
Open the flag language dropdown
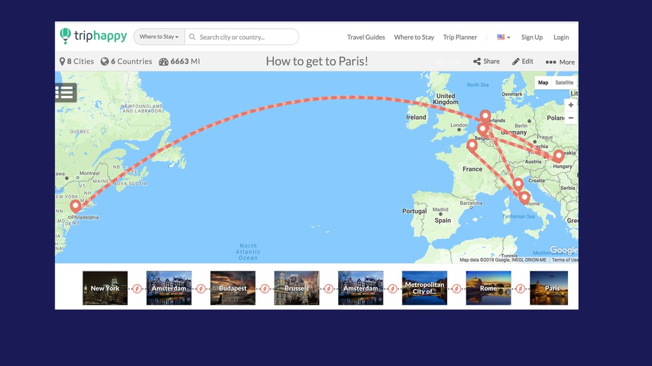pos(503,37)
